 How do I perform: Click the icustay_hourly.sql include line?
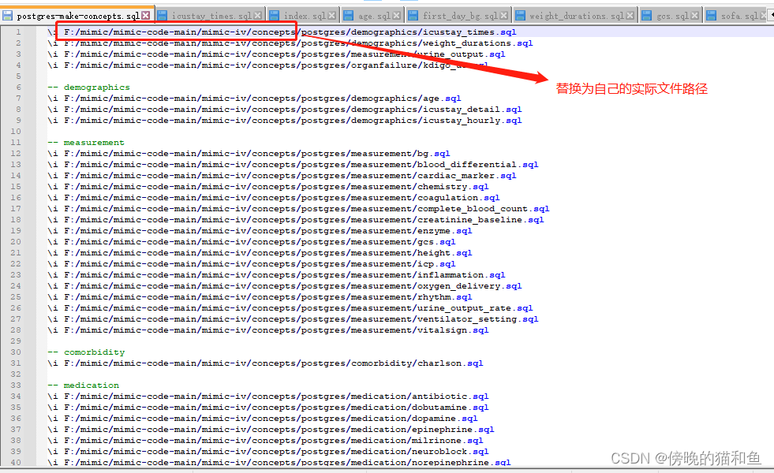tap(285, 121)
